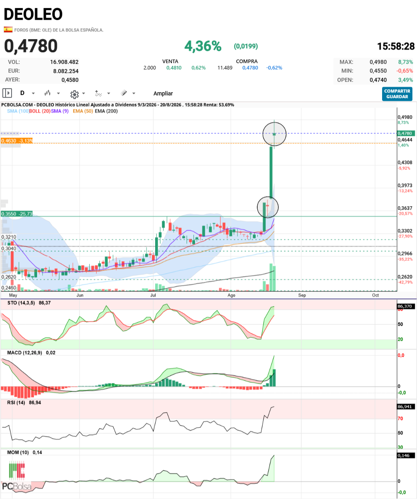Image resolution: width=418 pixels, height=499 pixels.
Task: Select the MACD (12,26,9) indicator label
Action: point(25,353)
